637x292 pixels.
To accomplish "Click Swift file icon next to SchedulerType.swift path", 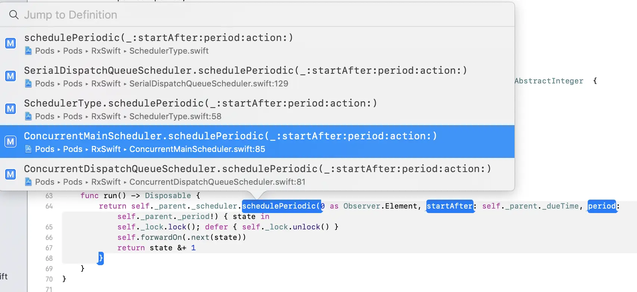I will (x=28, y=51).
